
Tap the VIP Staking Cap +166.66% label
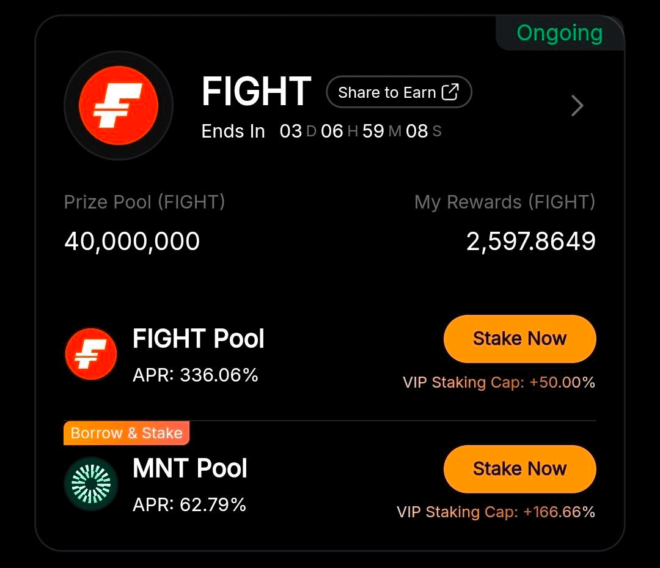(496, 512)
